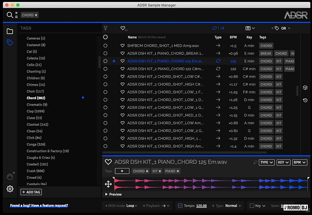Viewport: 312px width, 215px height.
Task: Enable the Tempo checkbox
Action: [180, 206]
